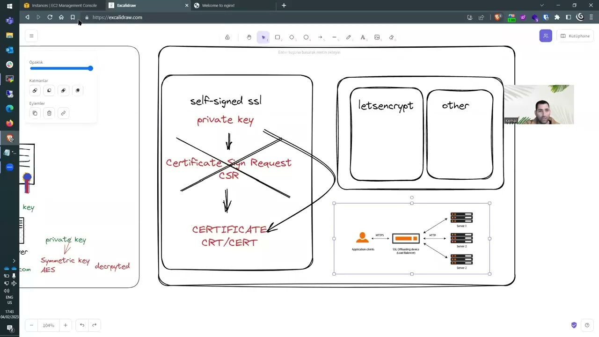Viewport: 599px width, 337px height.
Task: Reset zoom by clicking 104%
Action: pyautogui.click(x=48, y=325)
